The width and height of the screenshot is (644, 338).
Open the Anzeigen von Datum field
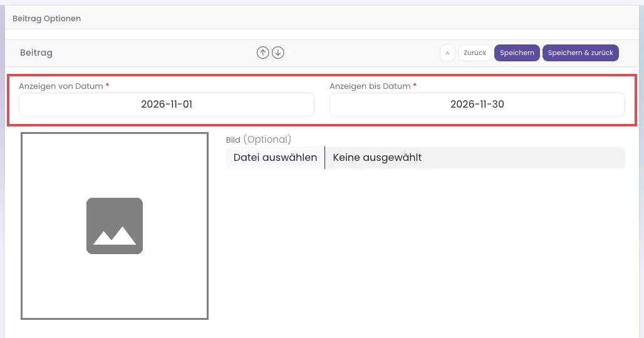167,104
